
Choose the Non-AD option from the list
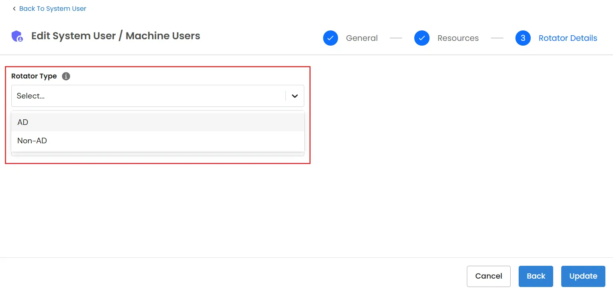tap(158, 140)
